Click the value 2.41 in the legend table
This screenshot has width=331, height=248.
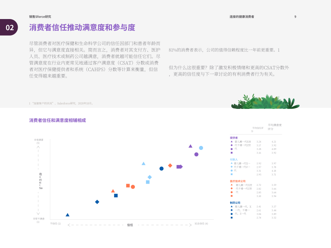(x=259, y=207)
